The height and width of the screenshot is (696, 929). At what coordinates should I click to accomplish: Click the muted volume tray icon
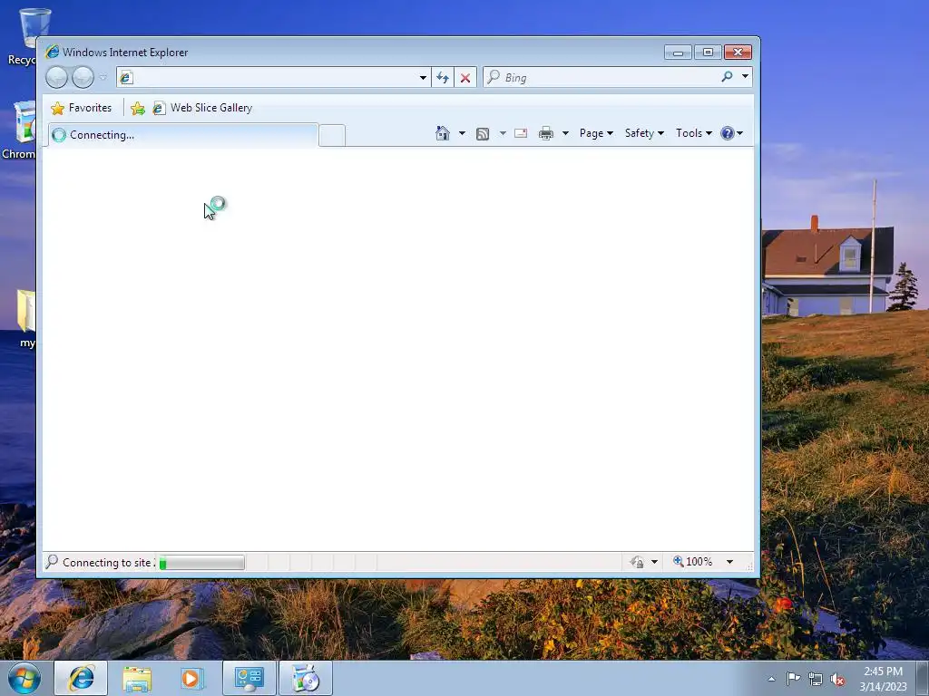click(837, 680)
